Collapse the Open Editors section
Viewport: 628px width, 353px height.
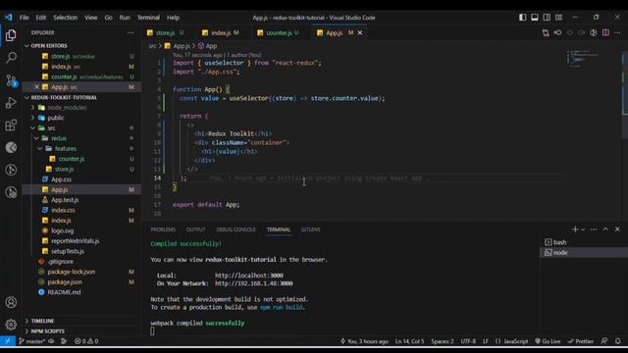[49, 46]
